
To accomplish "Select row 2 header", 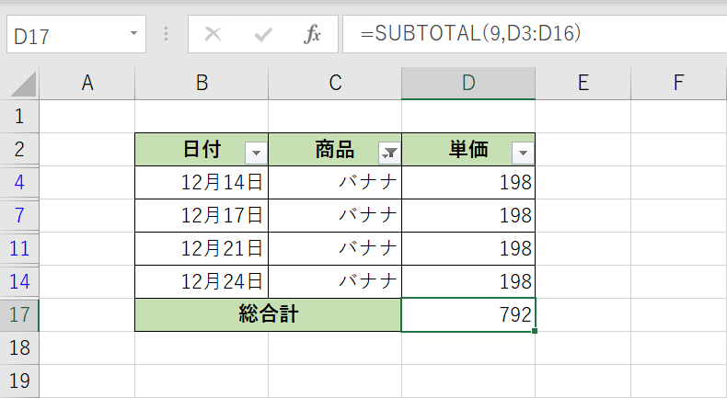I will pyautogui.click(x=19, y=149).
